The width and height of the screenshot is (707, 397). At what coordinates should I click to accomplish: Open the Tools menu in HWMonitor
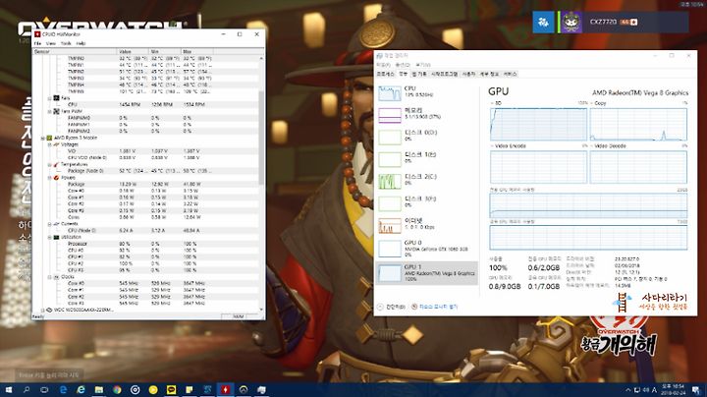[x=66, y=43]
